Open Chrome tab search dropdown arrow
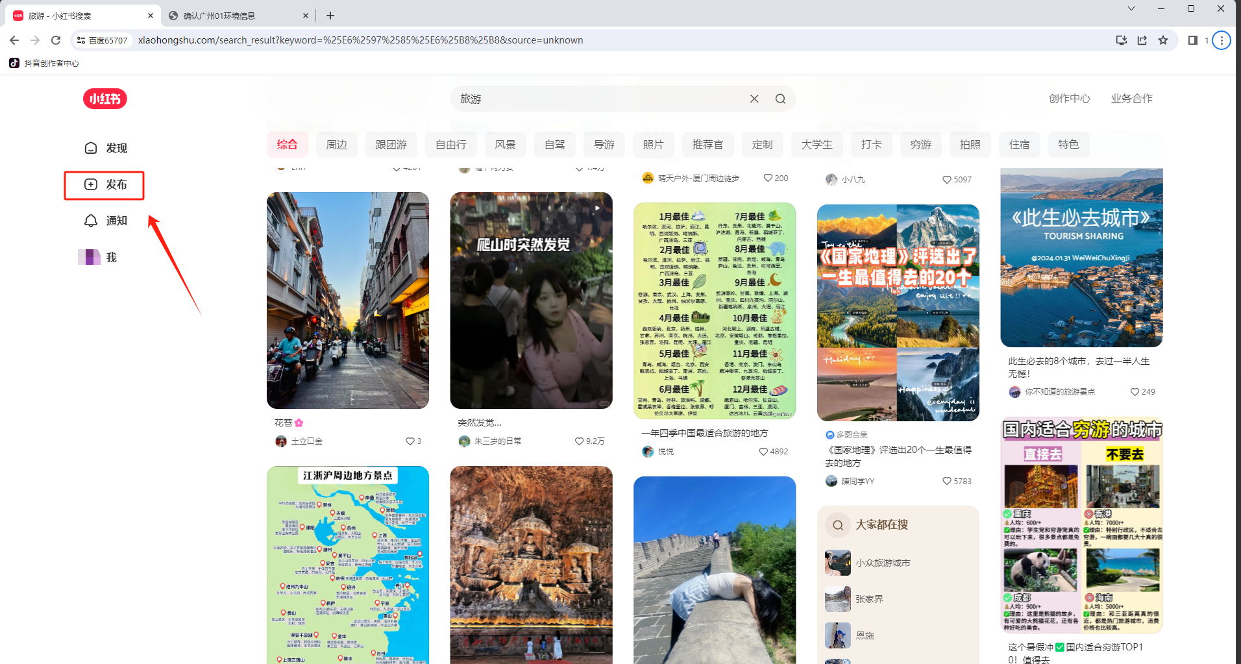1241x664 pixels. click(x=1131, y=8)
